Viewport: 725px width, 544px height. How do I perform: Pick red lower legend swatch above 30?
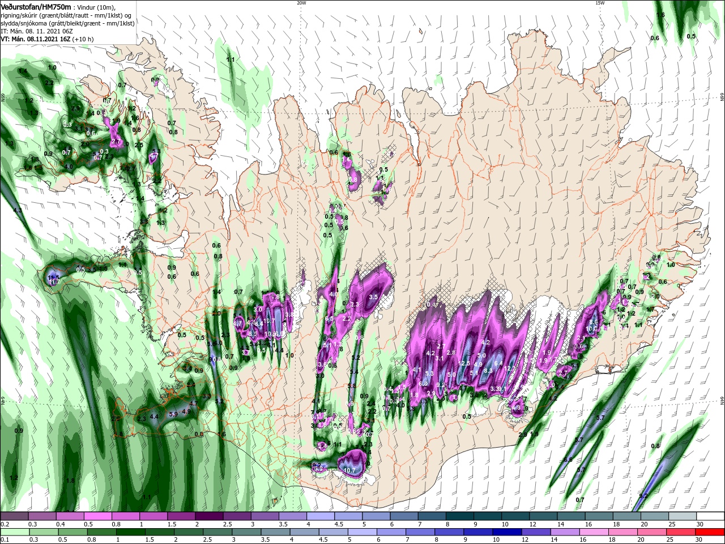(711, 532)
